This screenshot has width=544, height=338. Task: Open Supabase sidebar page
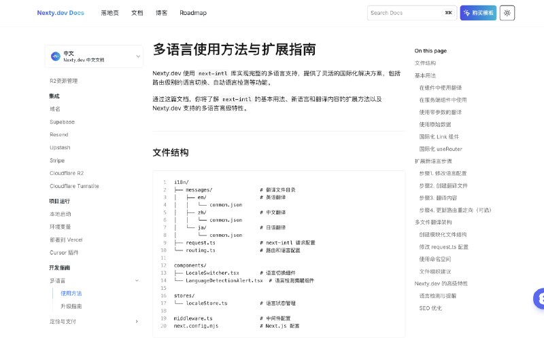click(62, 122)
